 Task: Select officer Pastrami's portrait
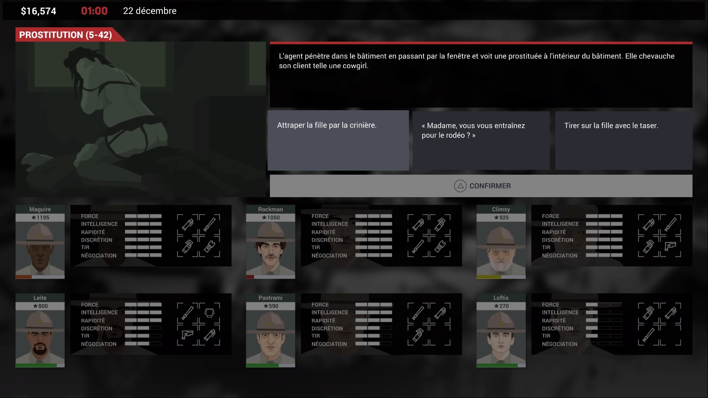(x=270, y=337)
